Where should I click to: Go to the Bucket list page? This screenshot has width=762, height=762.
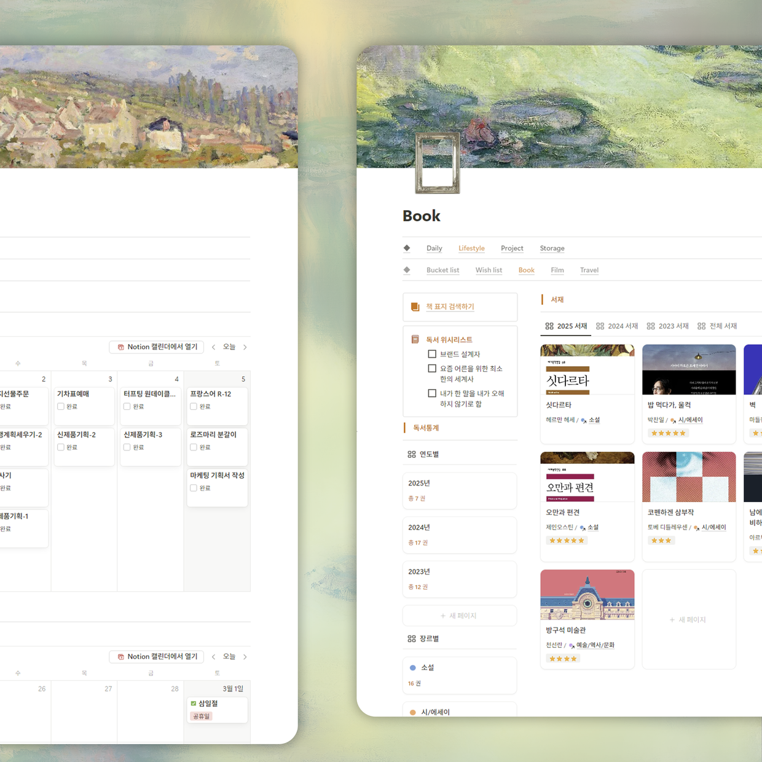(442, 270)
